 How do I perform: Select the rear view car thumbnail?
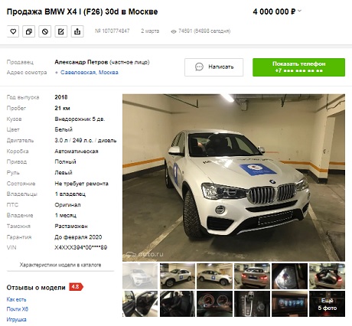[252, 276]
